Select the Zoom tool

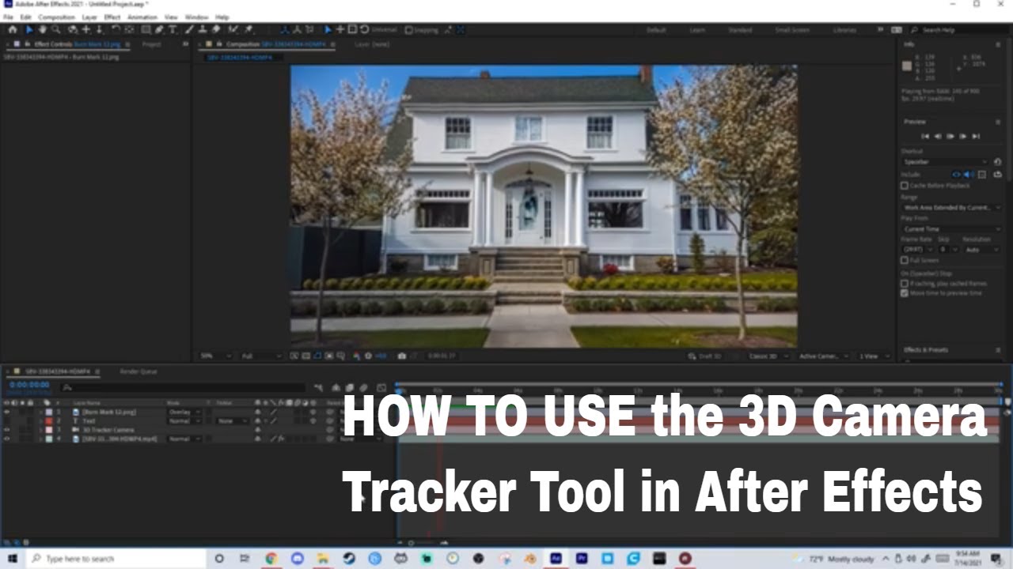coord(55,30)
